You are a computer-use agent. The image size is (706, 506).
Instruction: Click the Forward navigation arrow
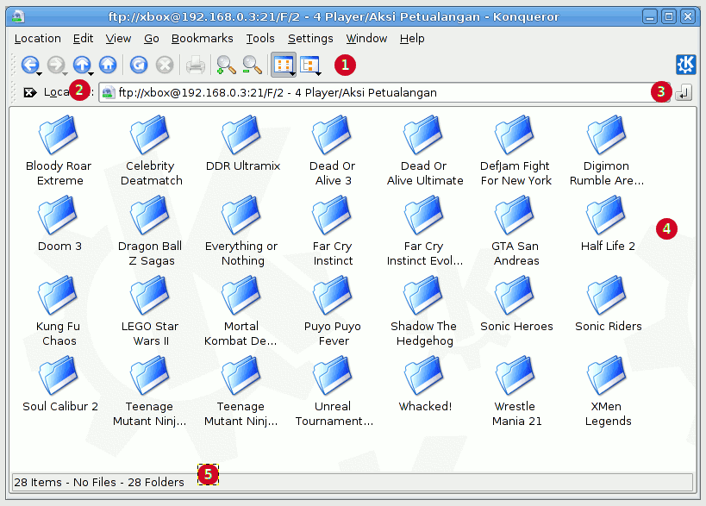pos(56,65)
